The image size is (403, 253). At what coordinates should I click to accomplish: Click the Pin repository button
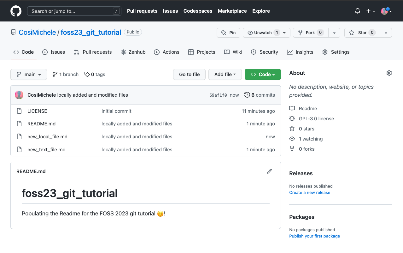point(229,33)
